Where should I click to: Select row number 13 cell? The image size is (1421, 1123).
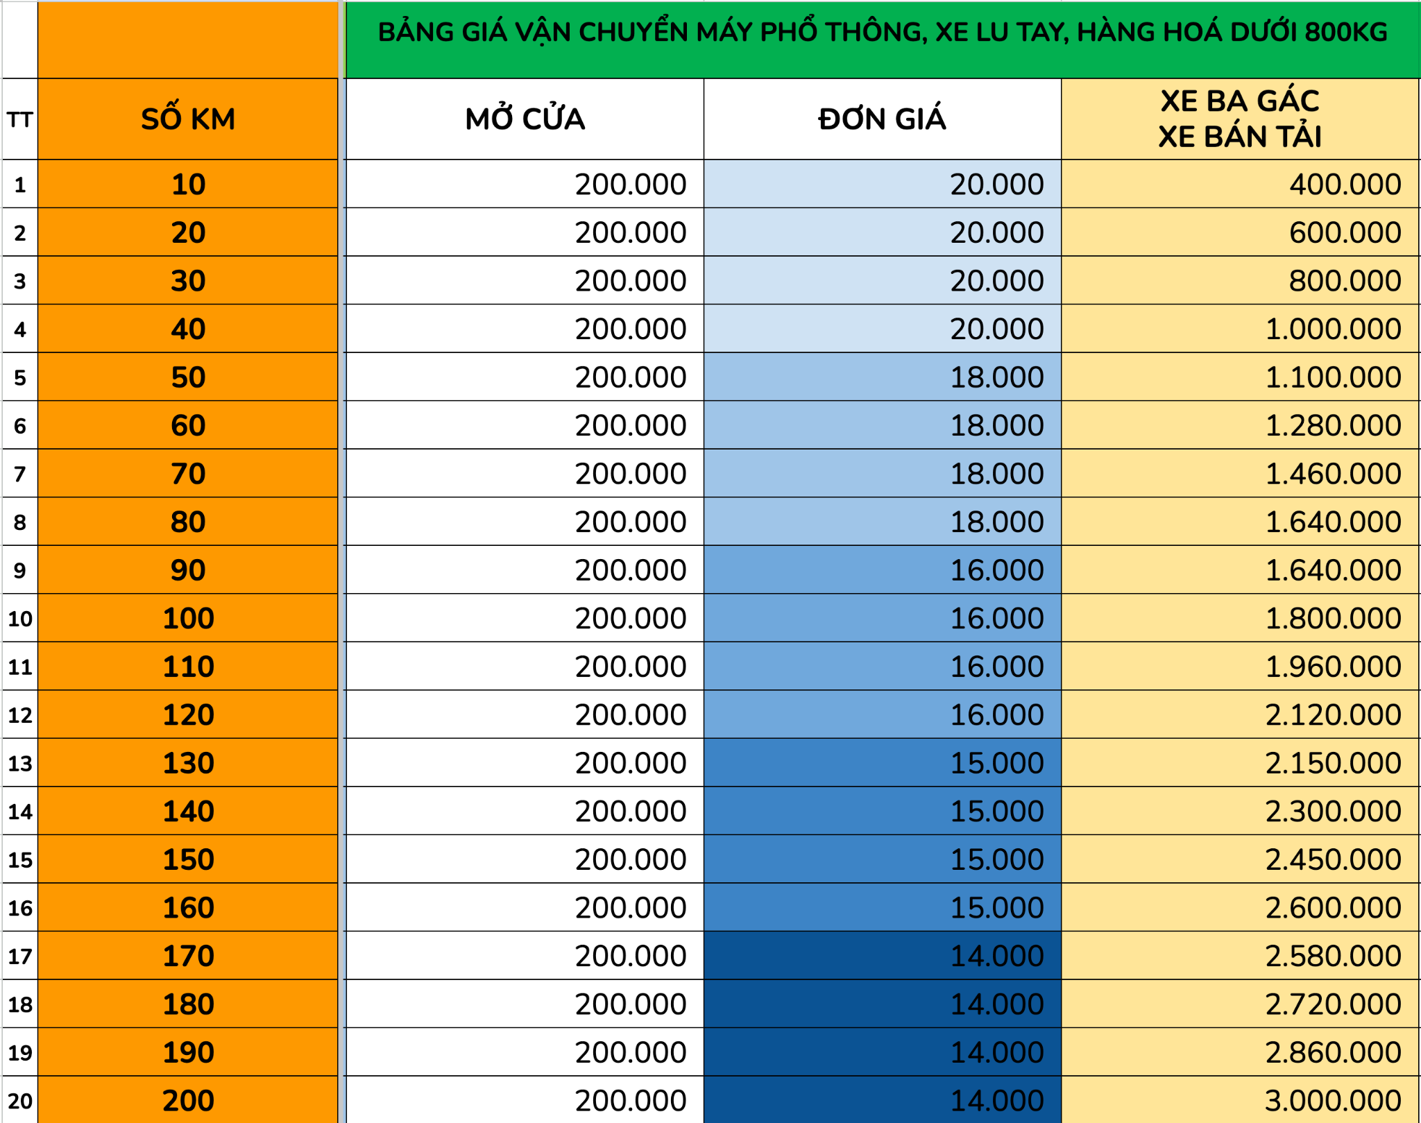pyautogui.click(x=19, y=763)
